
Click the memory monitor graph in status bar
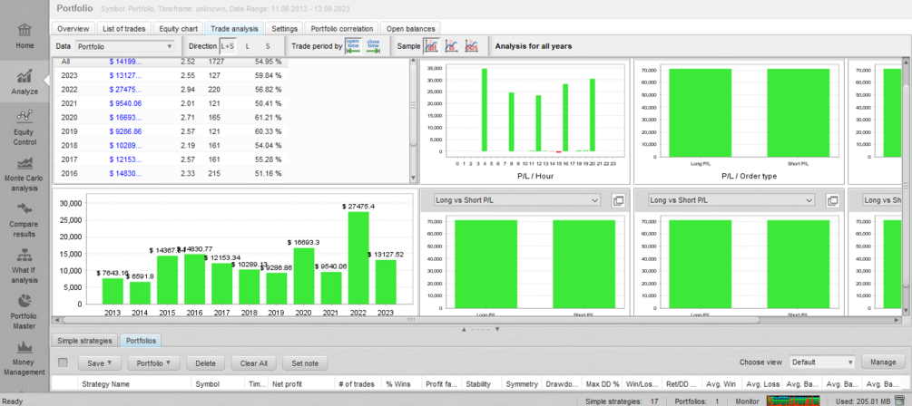pos(793,401)
